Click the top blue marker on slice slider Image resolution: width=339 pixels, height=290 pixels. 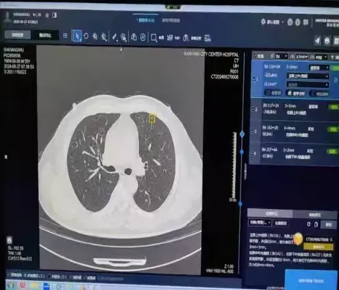point(242,134)
